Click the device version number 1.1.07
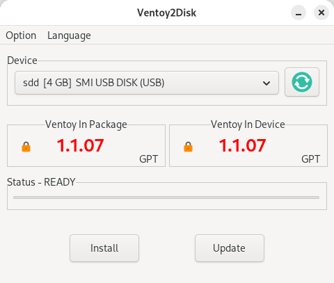This screenshot has width=334, height=283. (x=242, y=145)
